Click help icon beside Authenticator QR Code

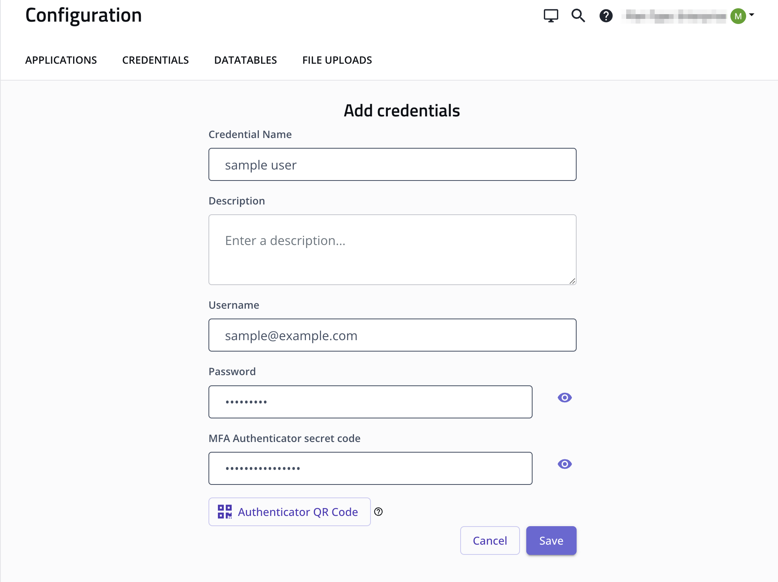[x=378, y=512]
